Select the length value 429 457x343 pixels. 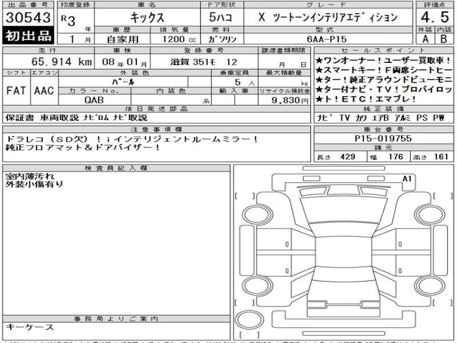(348, 157)
